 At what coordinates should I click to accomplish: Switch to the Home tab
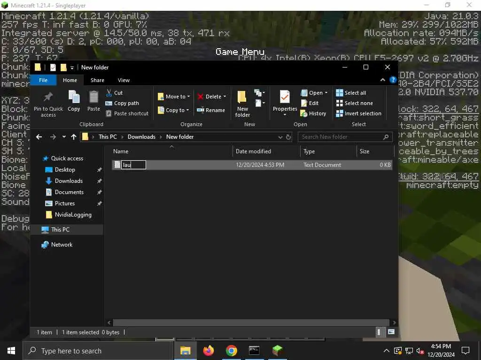coord(70,80)
